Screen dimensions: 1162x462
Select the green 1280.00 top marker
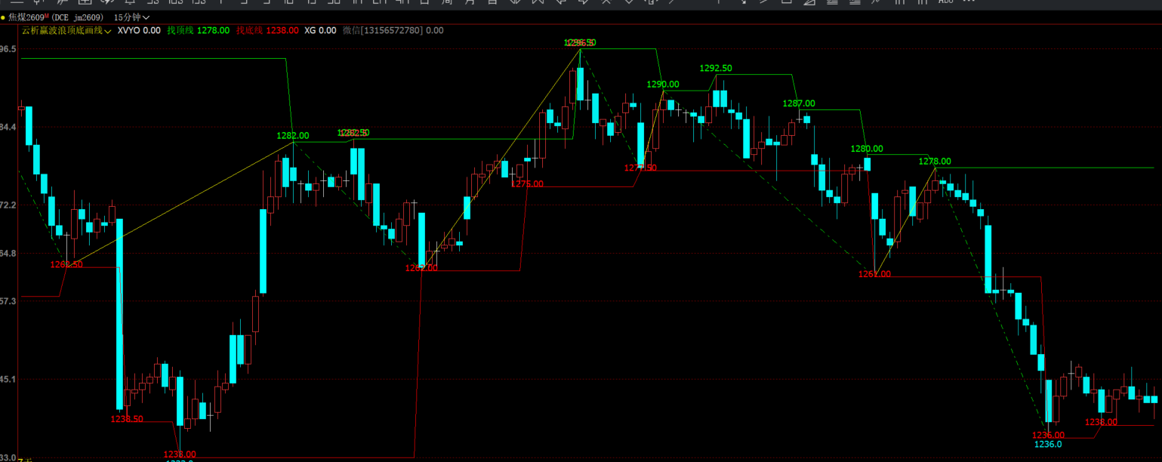[867, 149]
